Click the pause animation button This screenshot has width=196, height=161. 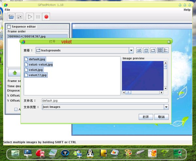38,17
